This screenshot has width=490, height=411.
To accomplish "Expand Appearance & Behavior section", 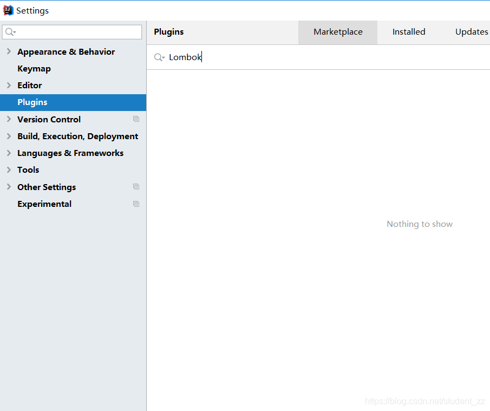I will coord(9,51).
